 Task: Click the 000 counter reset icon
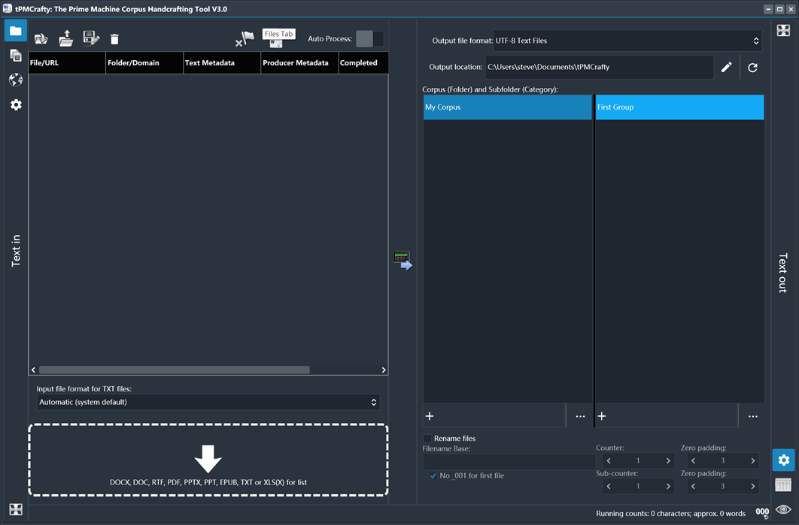pos(762,512)
